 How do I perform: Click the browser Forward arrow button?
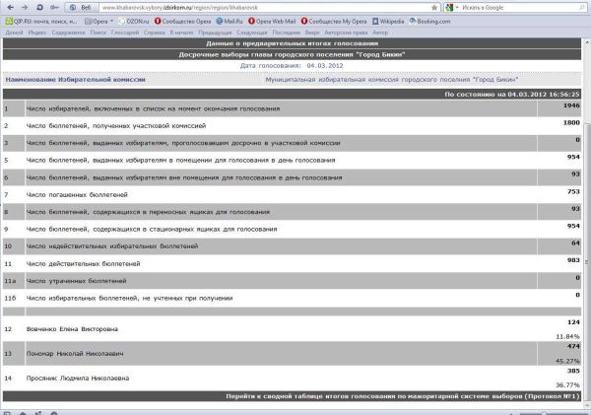pos(23,7)
